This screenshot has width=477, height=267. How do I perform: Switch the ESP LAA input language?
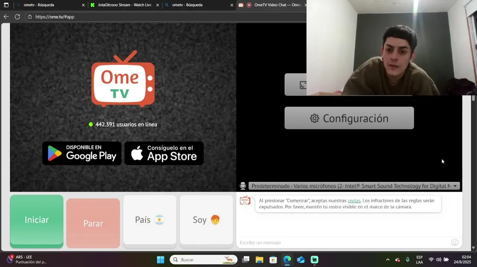(419, 260)
